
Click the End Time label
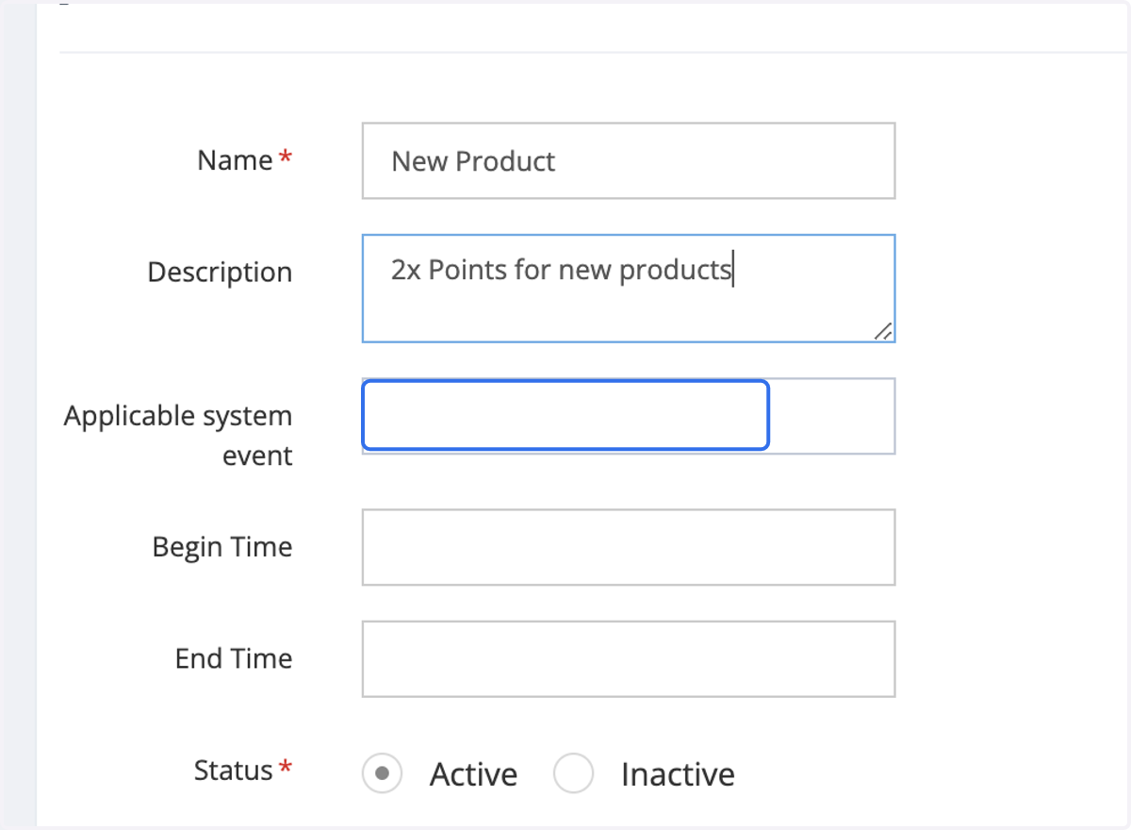(x=234, y=658)
